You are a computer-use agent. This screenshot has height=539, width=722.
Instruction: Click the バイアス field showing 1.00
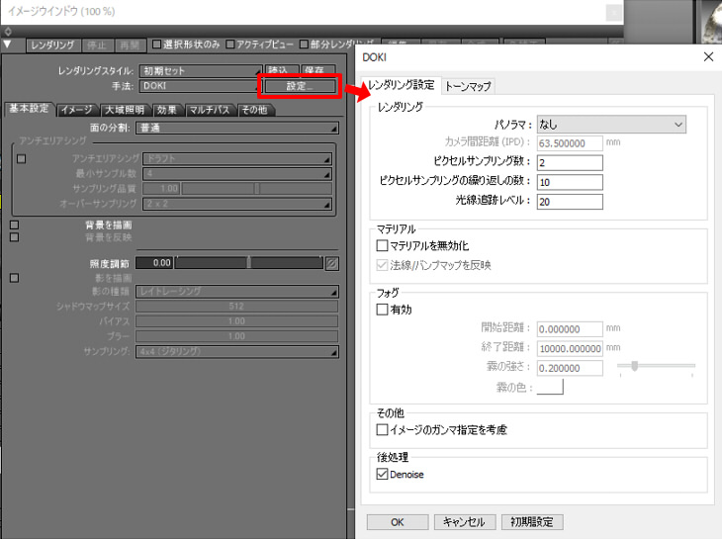[x=237, y=321]
